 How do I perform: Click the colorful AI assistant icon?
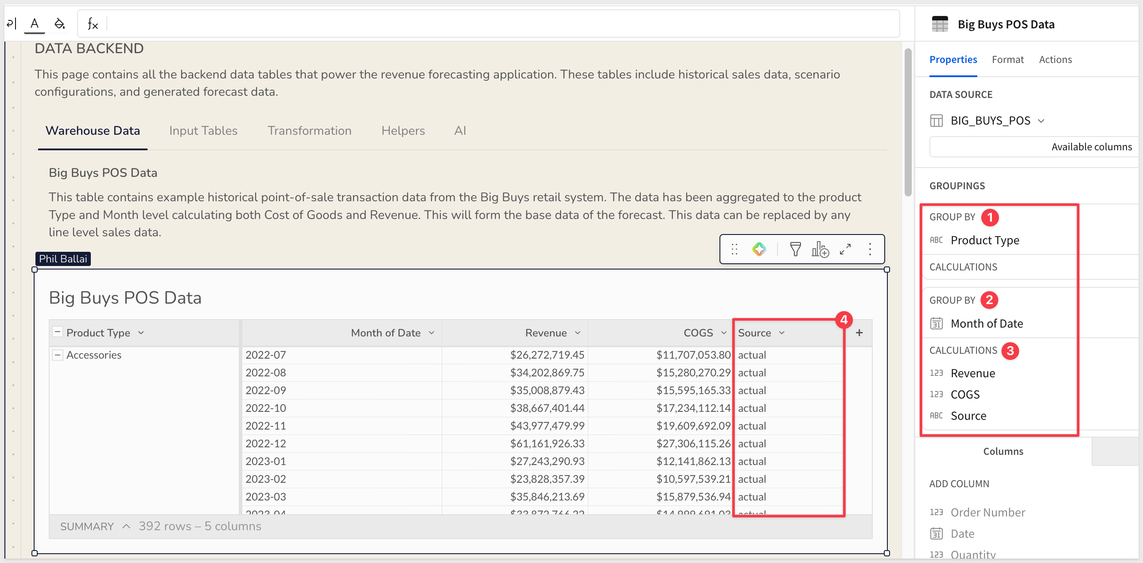tap(759, 249)
